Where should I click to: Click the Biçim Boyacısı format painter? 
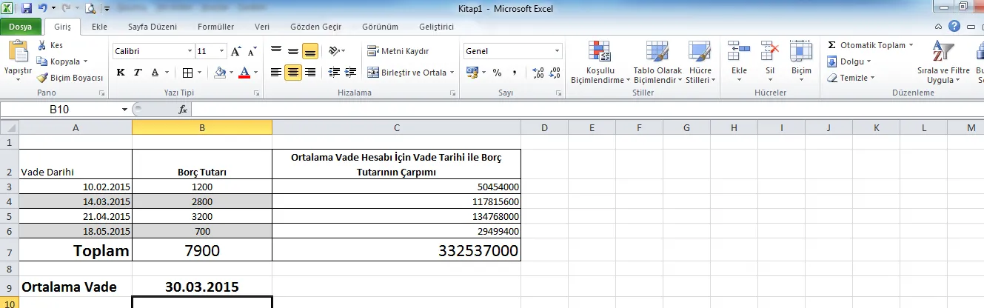[x=70, y=78]
